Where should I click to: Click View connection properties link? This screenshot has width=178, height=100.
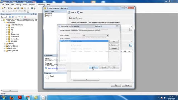tap(56, 68)
